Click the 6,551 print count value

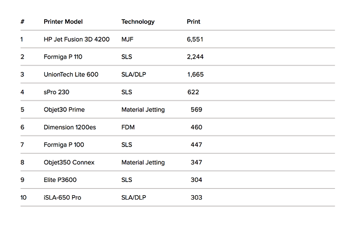tap(195, 39)
